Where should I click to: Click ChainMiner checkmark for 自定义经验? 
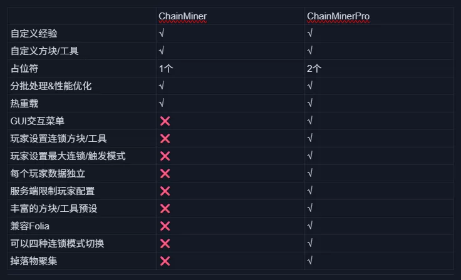(162, 32)
